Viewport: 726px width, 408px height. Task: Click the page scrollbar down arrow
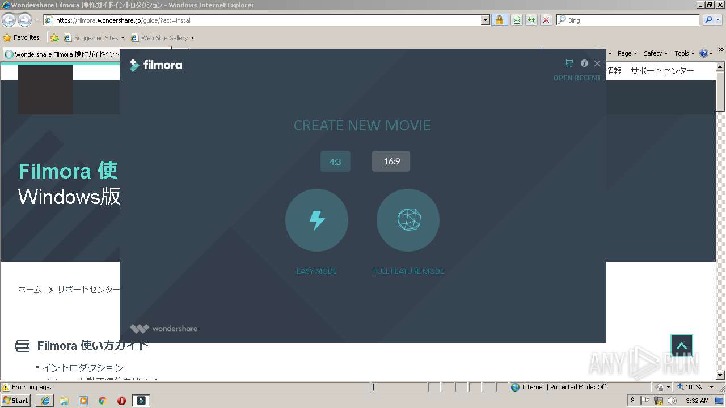pyautogui.click(x=721, y=375)
